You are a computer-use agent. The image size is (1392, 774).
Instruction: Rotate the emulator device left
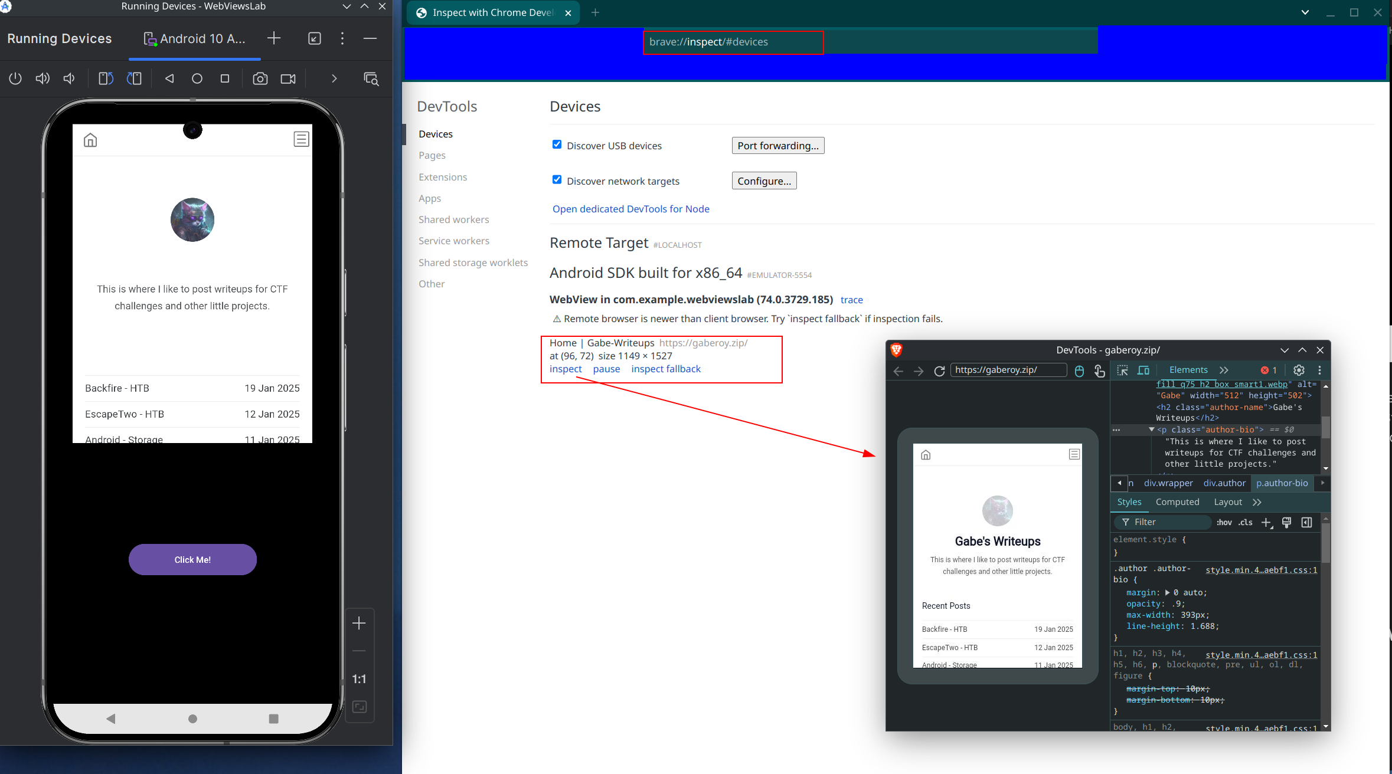tap(106, 78)
